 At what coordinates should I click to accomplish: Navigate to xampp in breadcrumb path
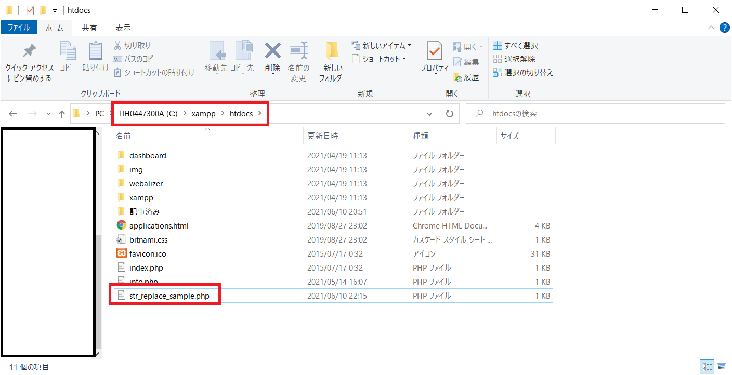[203, 114]
